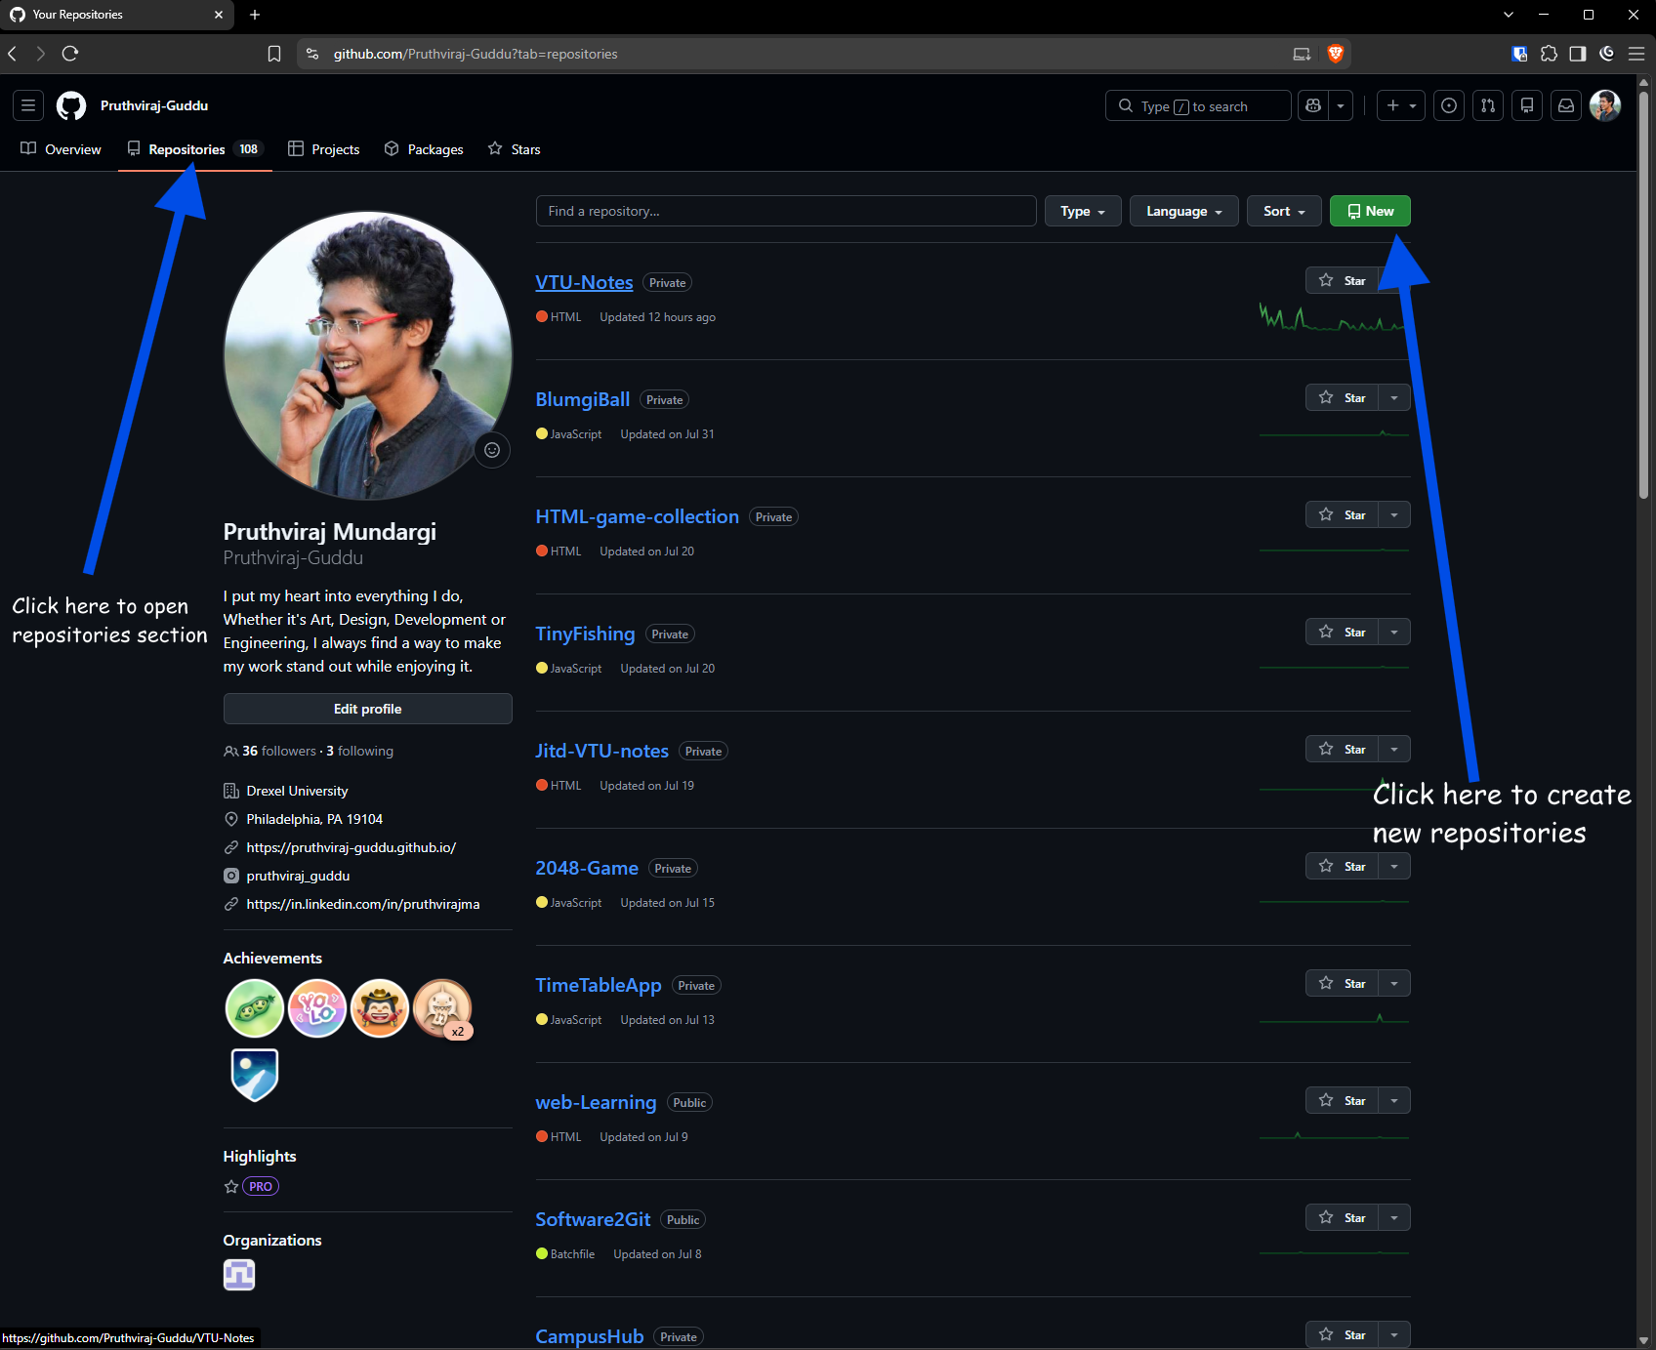Image resolution: width=1656 pixels, height=1350 pixels.
Task: Click the Brave Shields lion icon
Action: click(x=1336, y=54)
